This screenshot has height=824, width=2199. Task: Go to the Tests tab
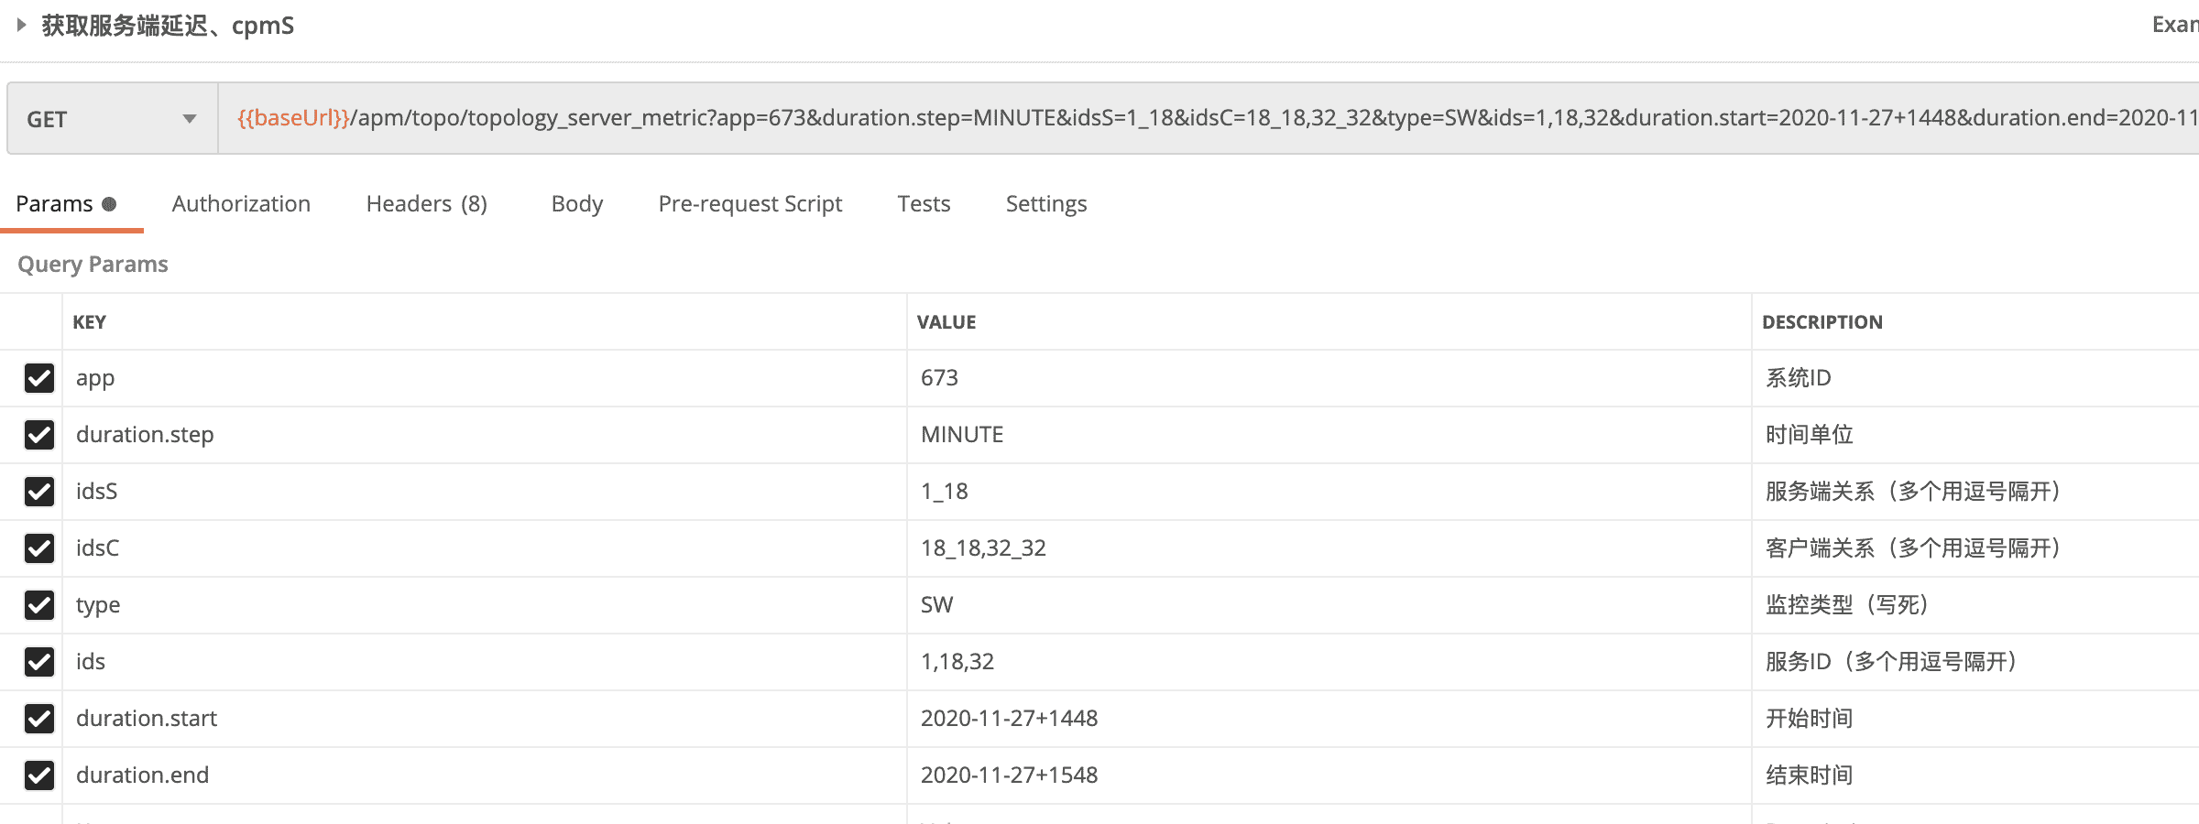(924, 203)
